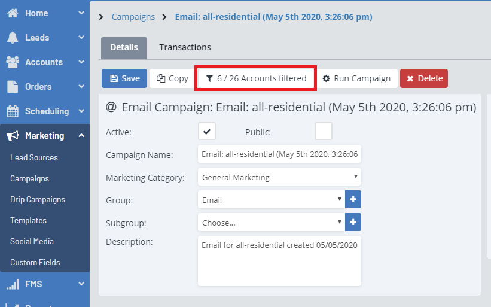The width and height of the screenshot is (491, 307).
Task: Add a new Subgroup with plus button
Action: (x=353, y=222)
